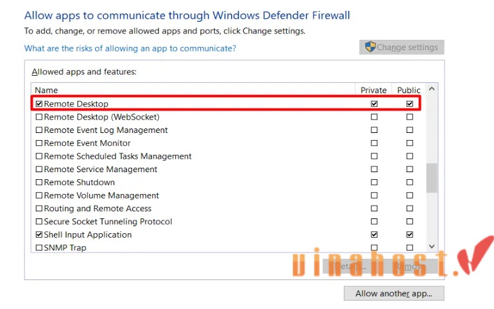The image size is (494, 309).
Task: Toggle Remote Desktop Public checkbox
Action: click(409, 104)
